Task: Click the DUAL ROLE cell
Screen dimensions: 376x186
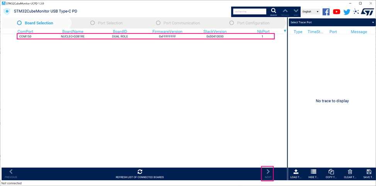Action: click(120, 37)
